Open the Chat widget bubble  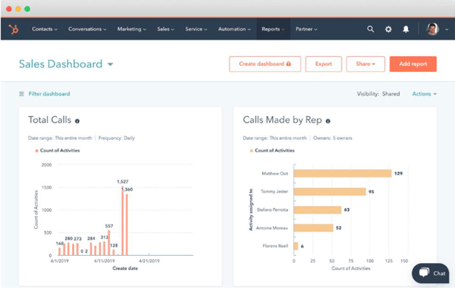431,273
